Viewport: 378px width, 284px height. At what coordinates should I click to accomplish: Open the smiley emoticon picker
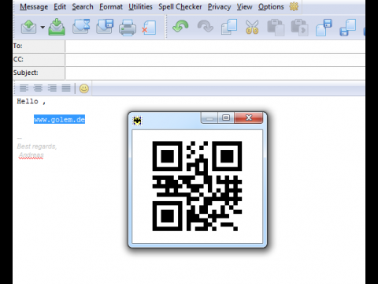pyautogui.click(x=84, y=88)
